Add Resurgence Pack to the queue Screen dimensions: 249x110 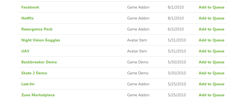(x=211, y=29)
